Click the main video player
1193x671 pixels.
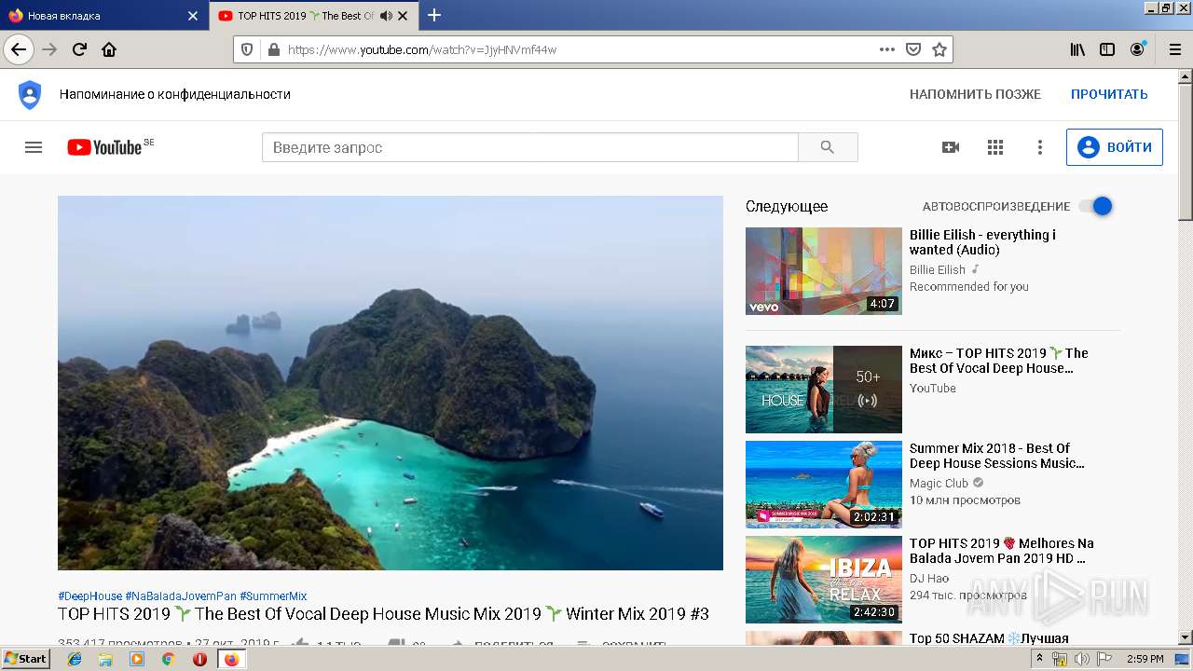click(x=391, y=383)
